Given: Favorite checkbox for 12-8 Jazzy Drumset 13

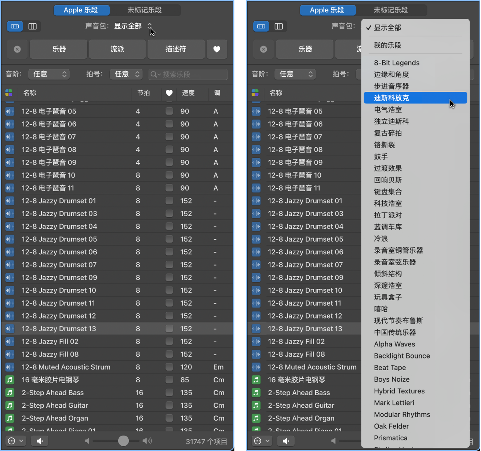Looking at the screenshot, I should [x=169, y=328].
